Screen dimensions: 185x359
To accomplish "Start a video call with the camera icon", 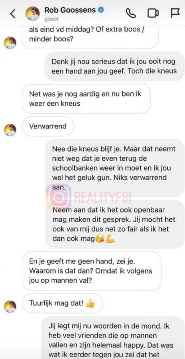I will [x=153, y=13].
